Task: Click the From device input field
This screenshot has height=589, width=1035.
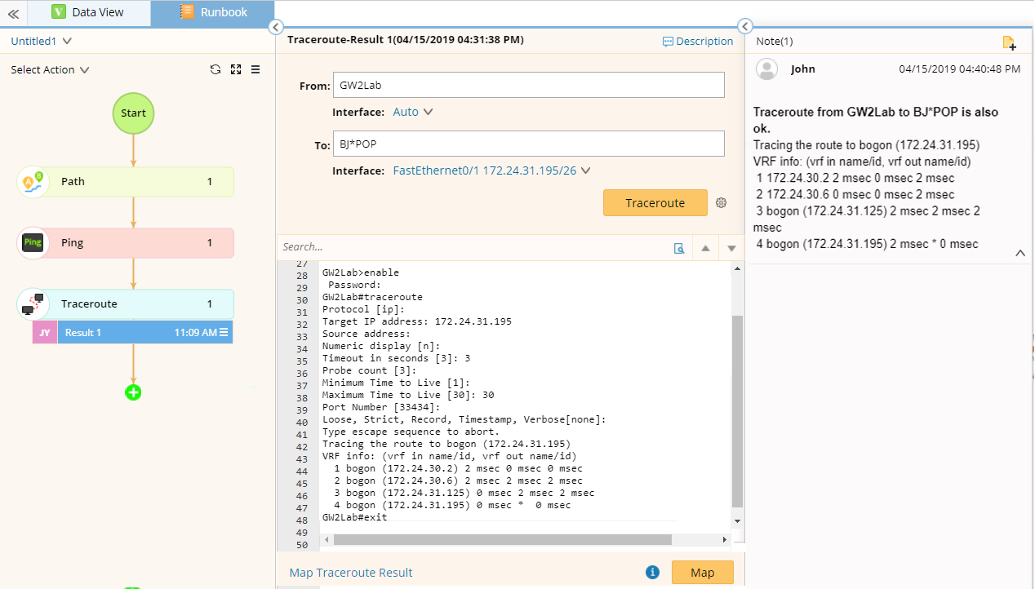Action: point(528,85)
